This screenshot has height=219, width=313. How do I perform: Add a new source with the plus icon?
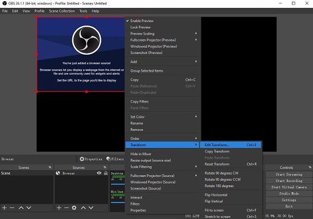(59, 208)
